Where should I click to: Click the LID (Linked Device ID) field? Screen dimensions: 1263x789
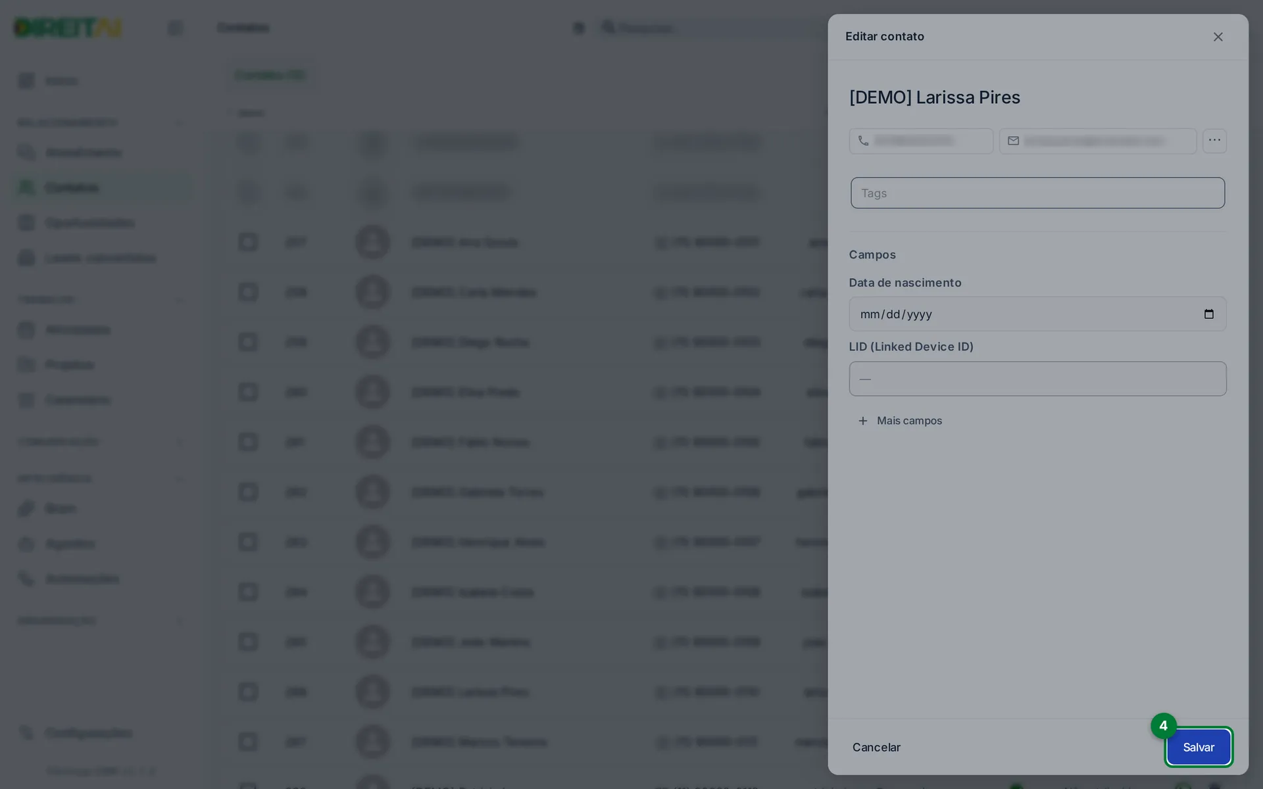(x=1037, y=379)
